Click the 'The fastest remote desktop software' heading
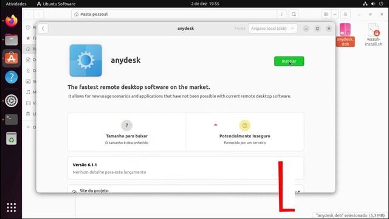 tap(139, 87)
